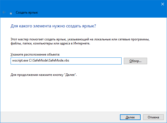Place cursor on C:\SafeMode folder in the path
The width and height of the screenshot is (167, 123).
tap(39, 60)
